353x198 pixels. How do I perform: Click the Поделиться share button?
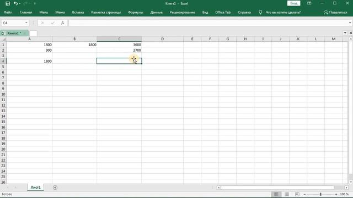point(335,12)
